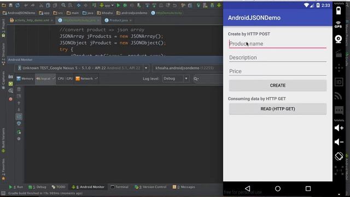Click the logcat search field

click(x=208, y=79)
